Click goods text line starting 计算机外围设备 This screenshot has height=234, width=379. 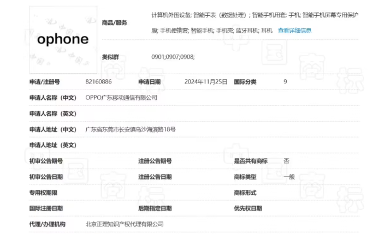click(255, 15)
